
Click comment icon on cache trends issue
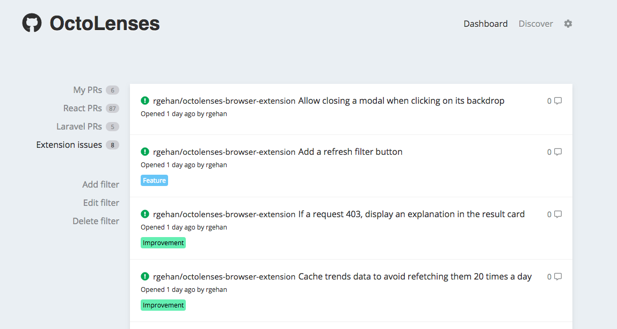558,276
